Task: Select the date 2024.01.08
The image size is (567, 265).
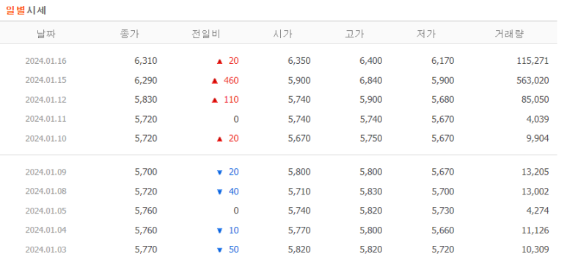Action: pyautogui.click(x=46, y=191)
